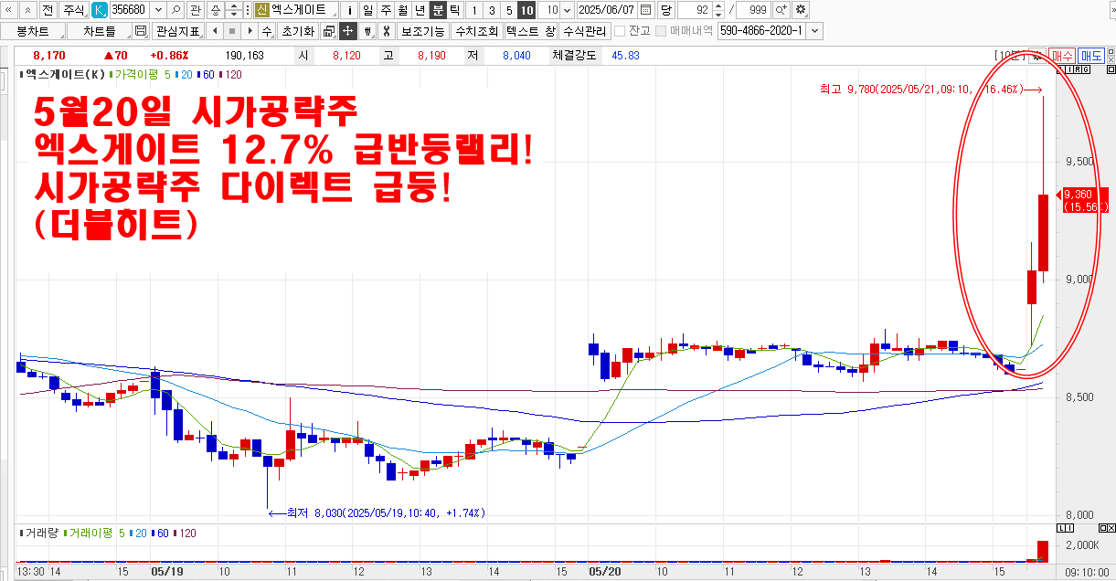Click the 초기화 reset button

pyautogui.click(x=297, y=31)
